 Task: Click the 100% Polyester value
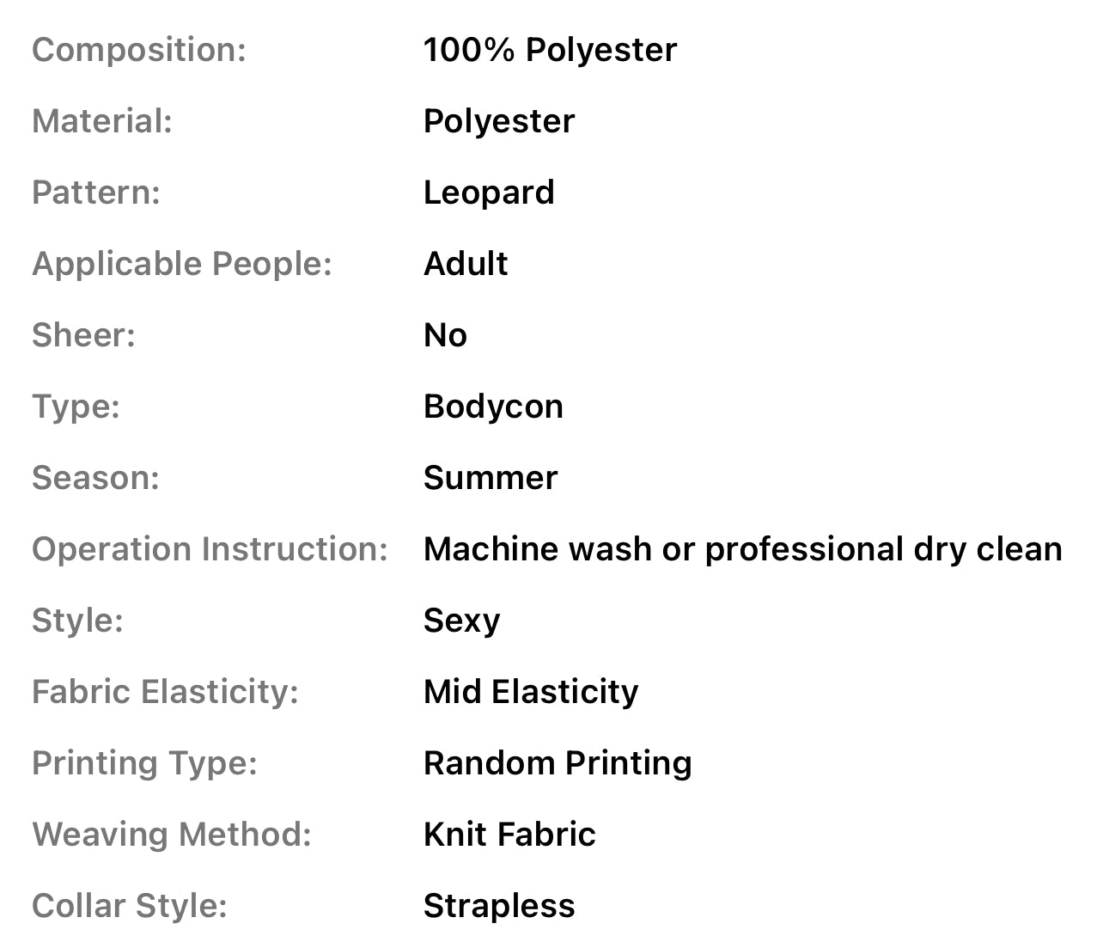(x=550, y=50)
